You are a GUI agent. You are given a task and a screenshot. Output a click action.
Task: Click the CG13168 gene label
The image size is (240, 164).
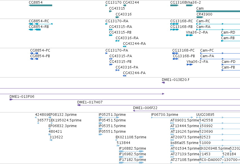point(178,3)
